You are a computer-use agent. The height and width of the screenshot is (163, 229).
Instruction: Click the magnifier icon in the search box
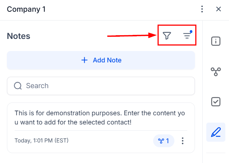click(x=18, y=86)
